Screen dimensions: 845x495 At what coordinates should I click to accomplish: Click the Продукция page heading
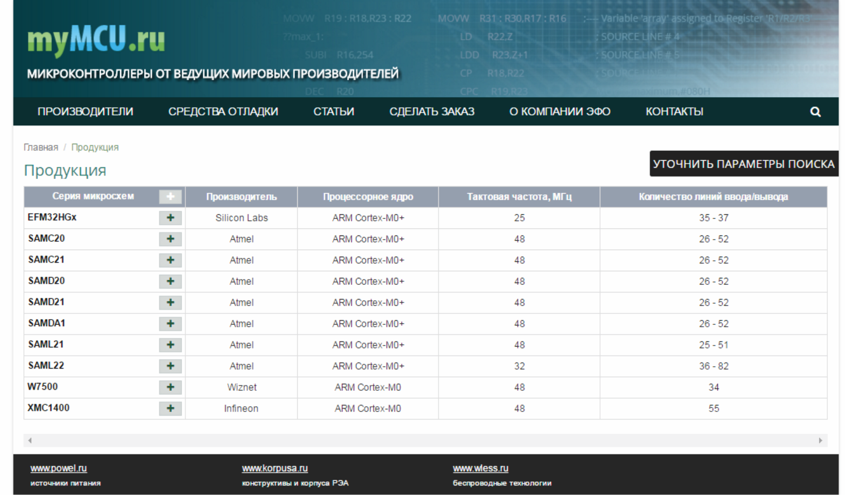click(x=65, y=170)
